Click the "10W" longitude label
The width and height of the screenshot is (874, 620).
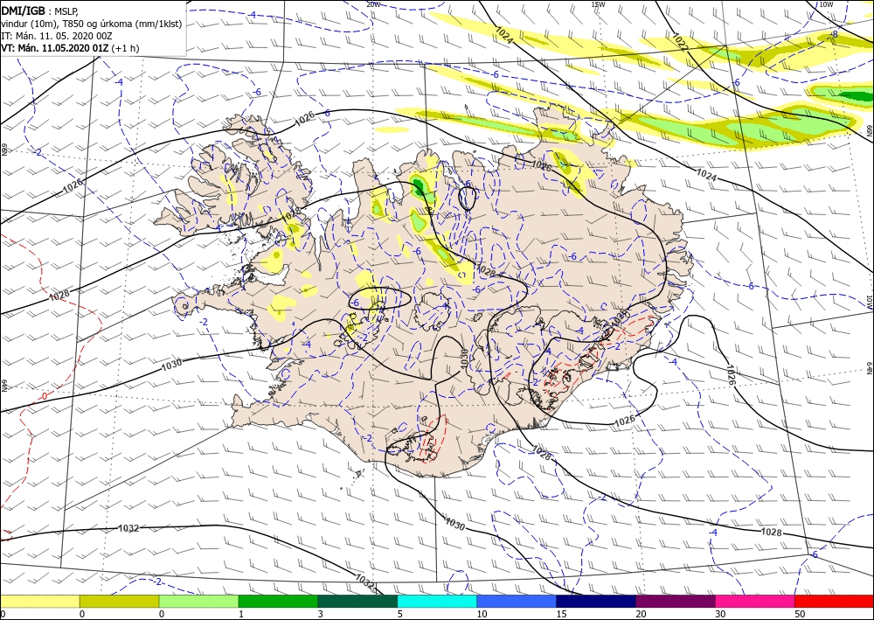[x=826, y=4]
